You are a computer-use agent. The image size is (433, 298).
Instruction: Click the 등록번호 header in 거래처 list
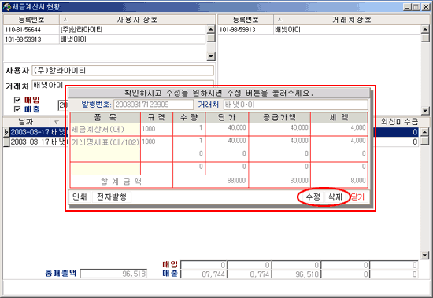(246, 20)
